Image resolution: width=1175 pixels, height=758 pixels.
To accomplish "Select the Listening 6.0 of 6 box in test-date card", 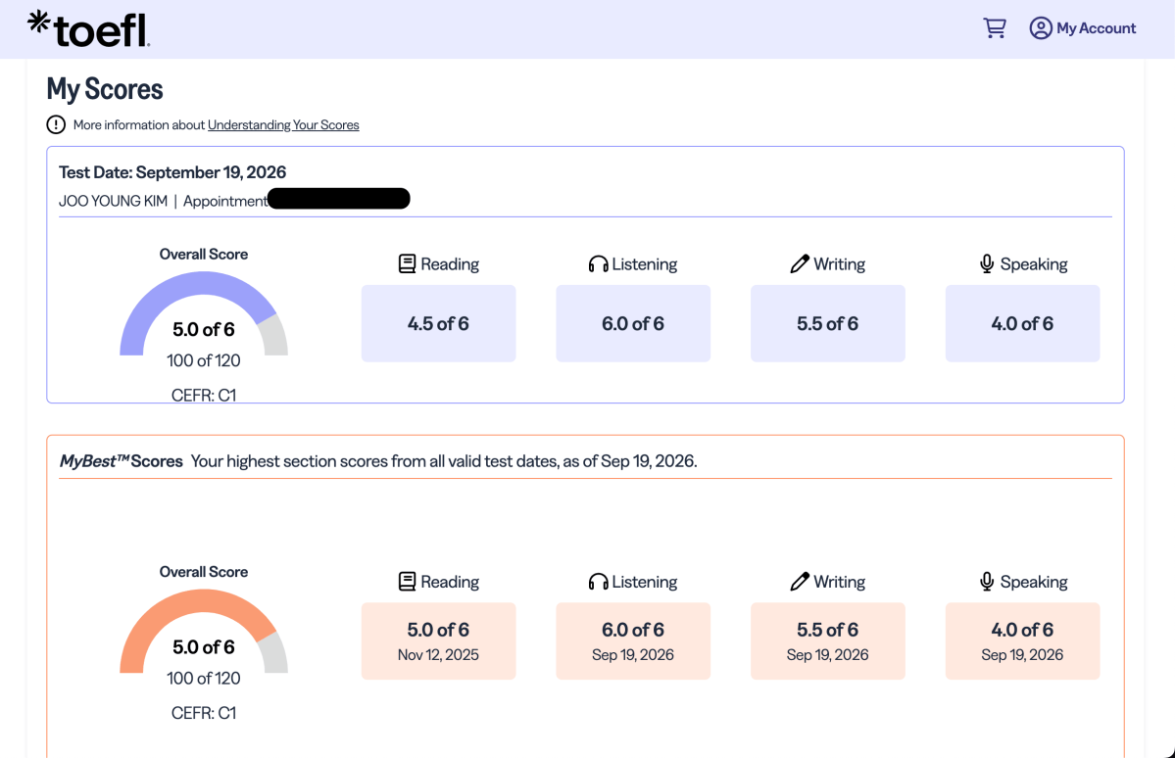I will click(x=633, y=323).
